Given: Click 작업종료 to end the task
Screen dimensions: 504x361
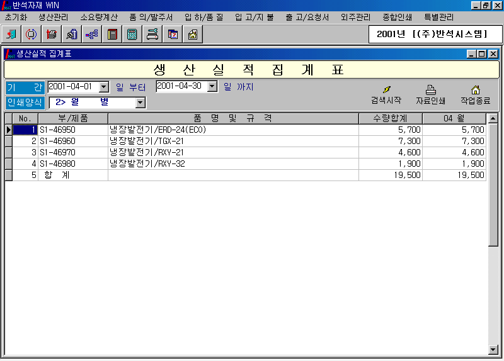Looking at the screenshot, I should coord(475,95).
